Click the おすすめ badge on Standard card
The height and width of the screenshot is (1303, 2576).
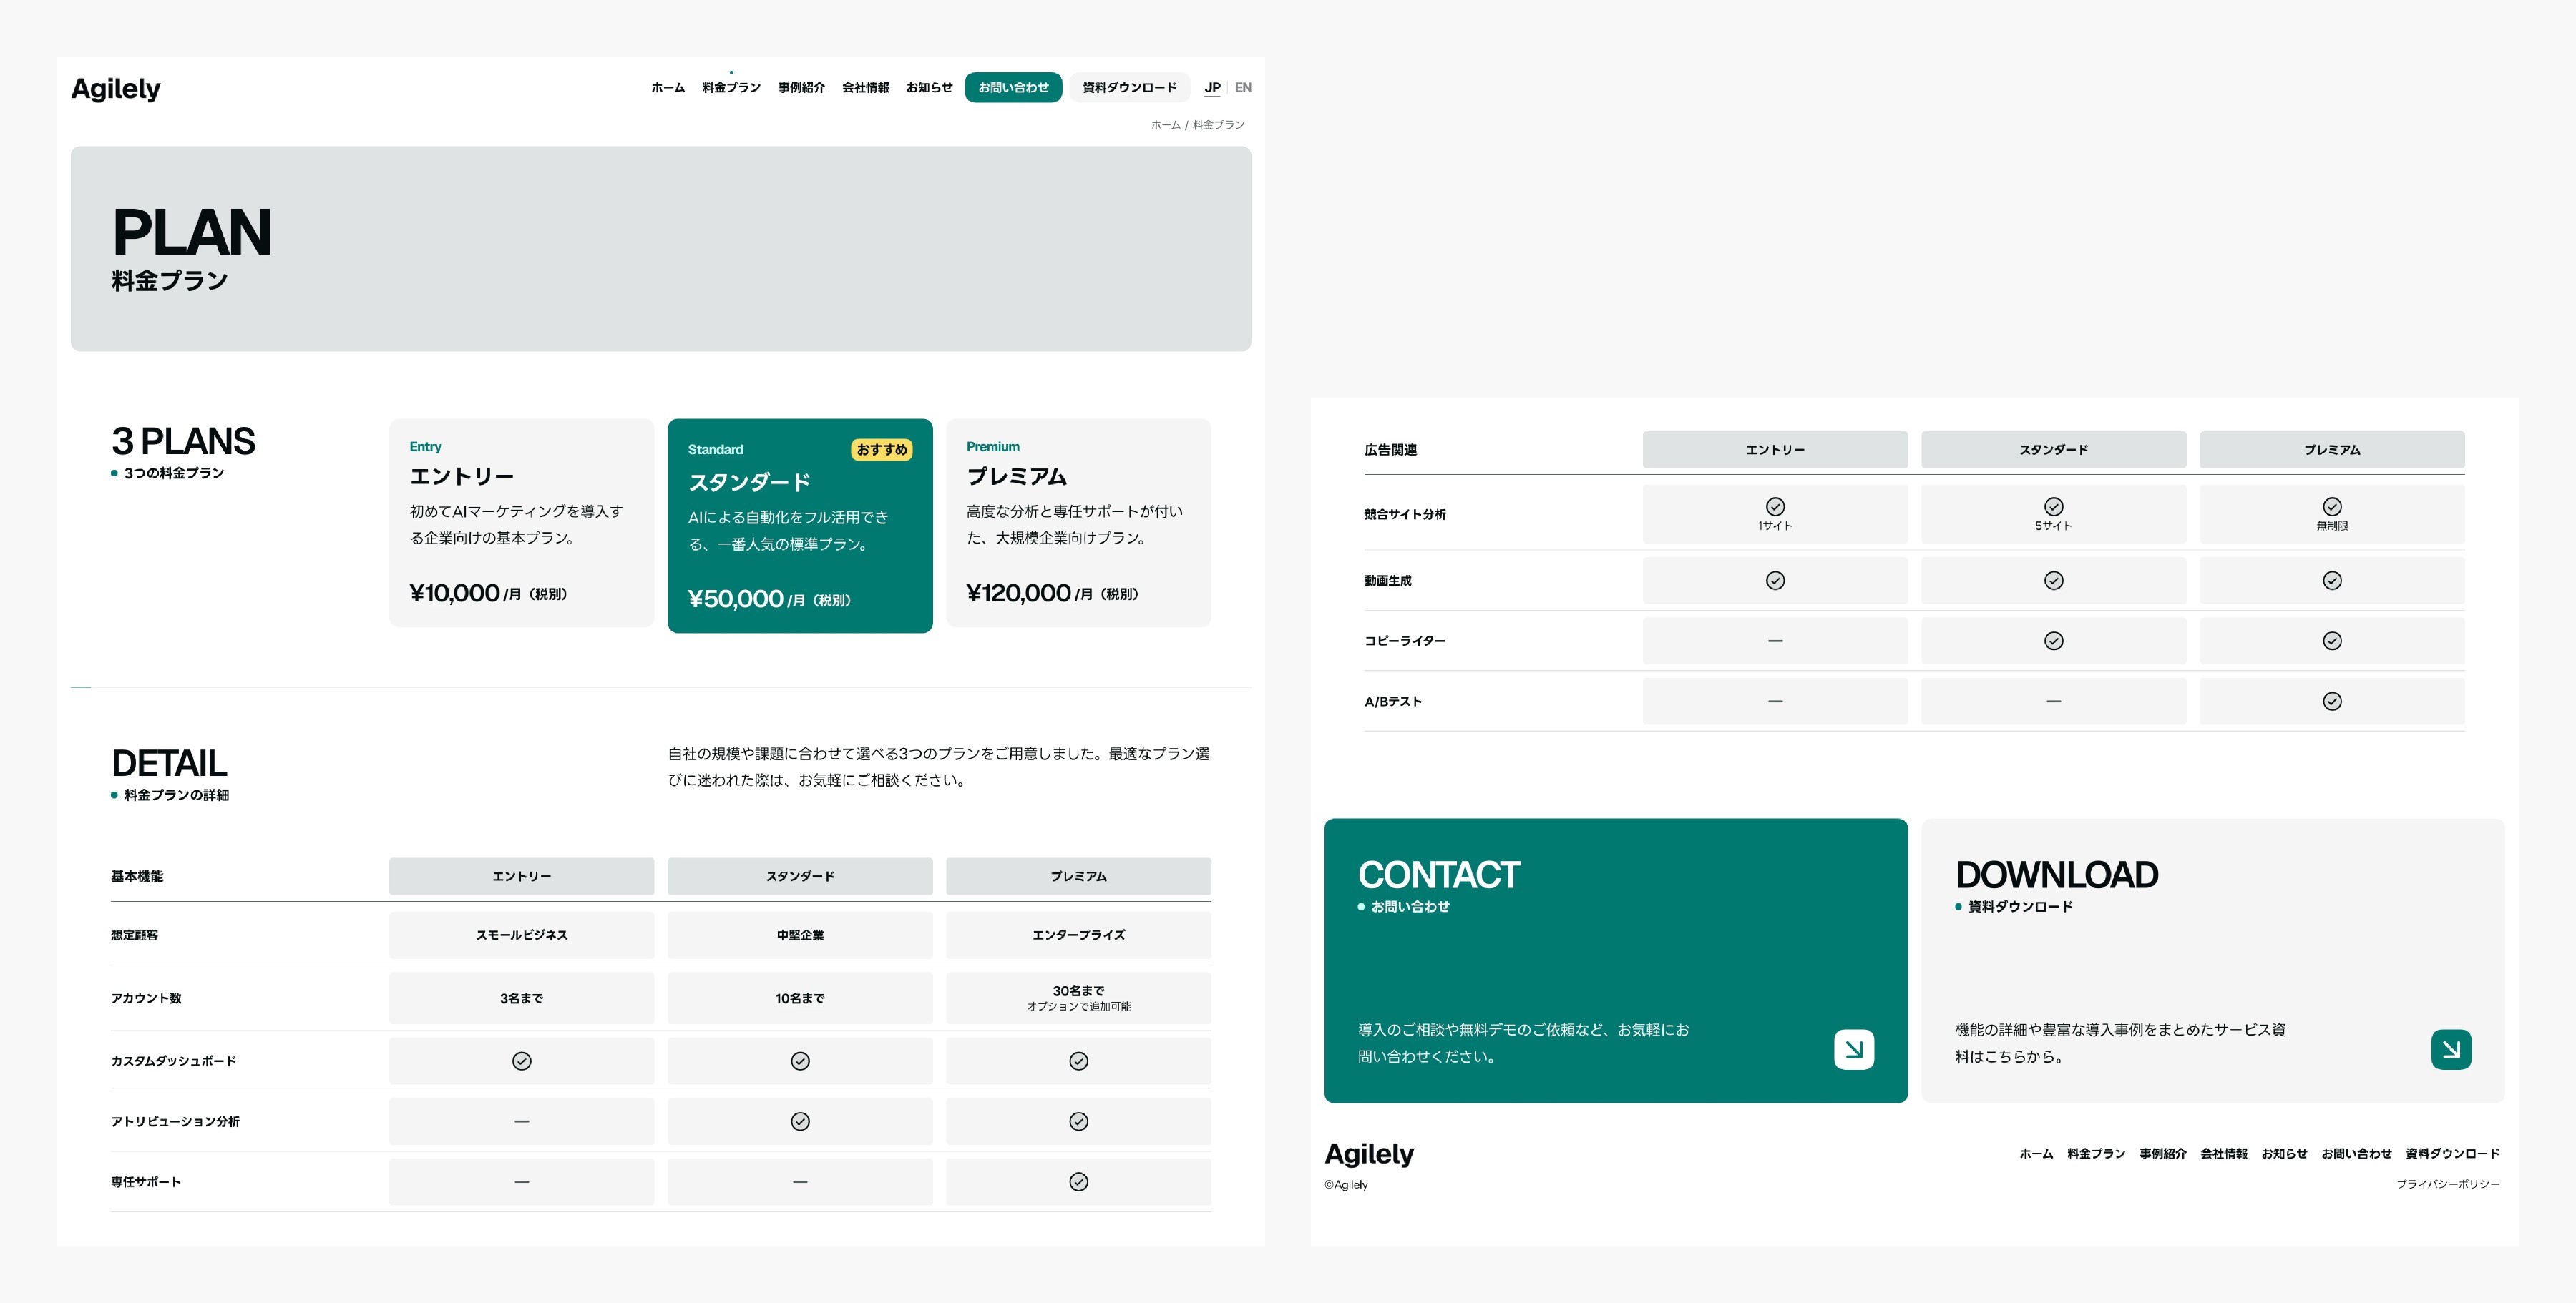click(x=881, y=450)
